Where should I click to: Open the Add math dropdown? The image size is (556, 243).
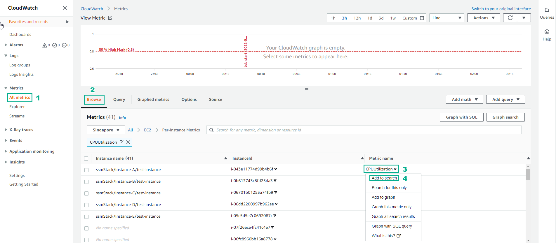pyautogui.click(x=464, y=99)
